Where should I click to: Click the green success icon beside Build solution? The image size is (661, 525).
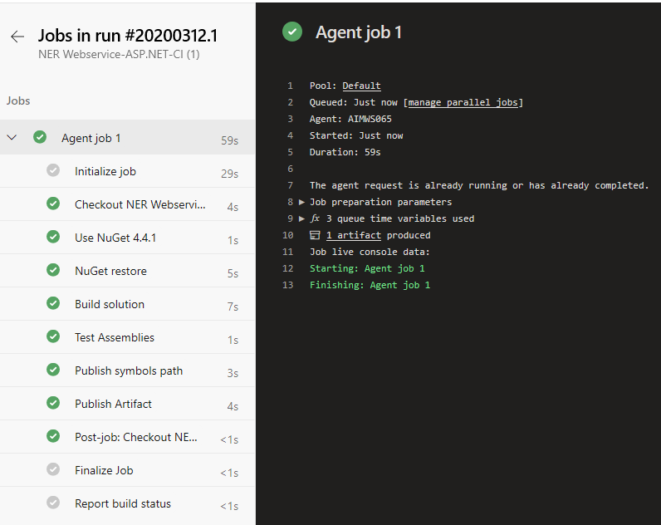coord(53,304)
